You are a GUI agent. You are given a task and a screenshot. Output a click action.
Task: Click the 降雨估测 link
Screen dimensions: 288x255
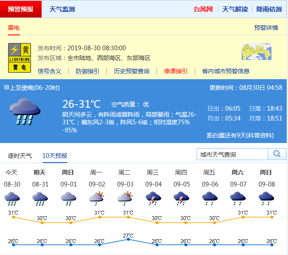click(x=269, y=9)
